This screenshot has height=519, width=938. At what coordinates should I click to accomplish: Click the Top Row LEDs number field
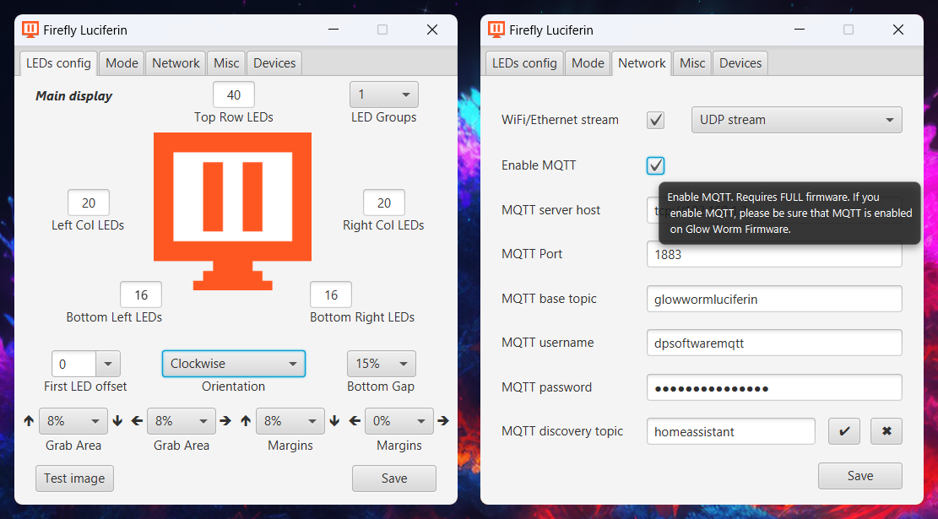click(x=234, y=95)
